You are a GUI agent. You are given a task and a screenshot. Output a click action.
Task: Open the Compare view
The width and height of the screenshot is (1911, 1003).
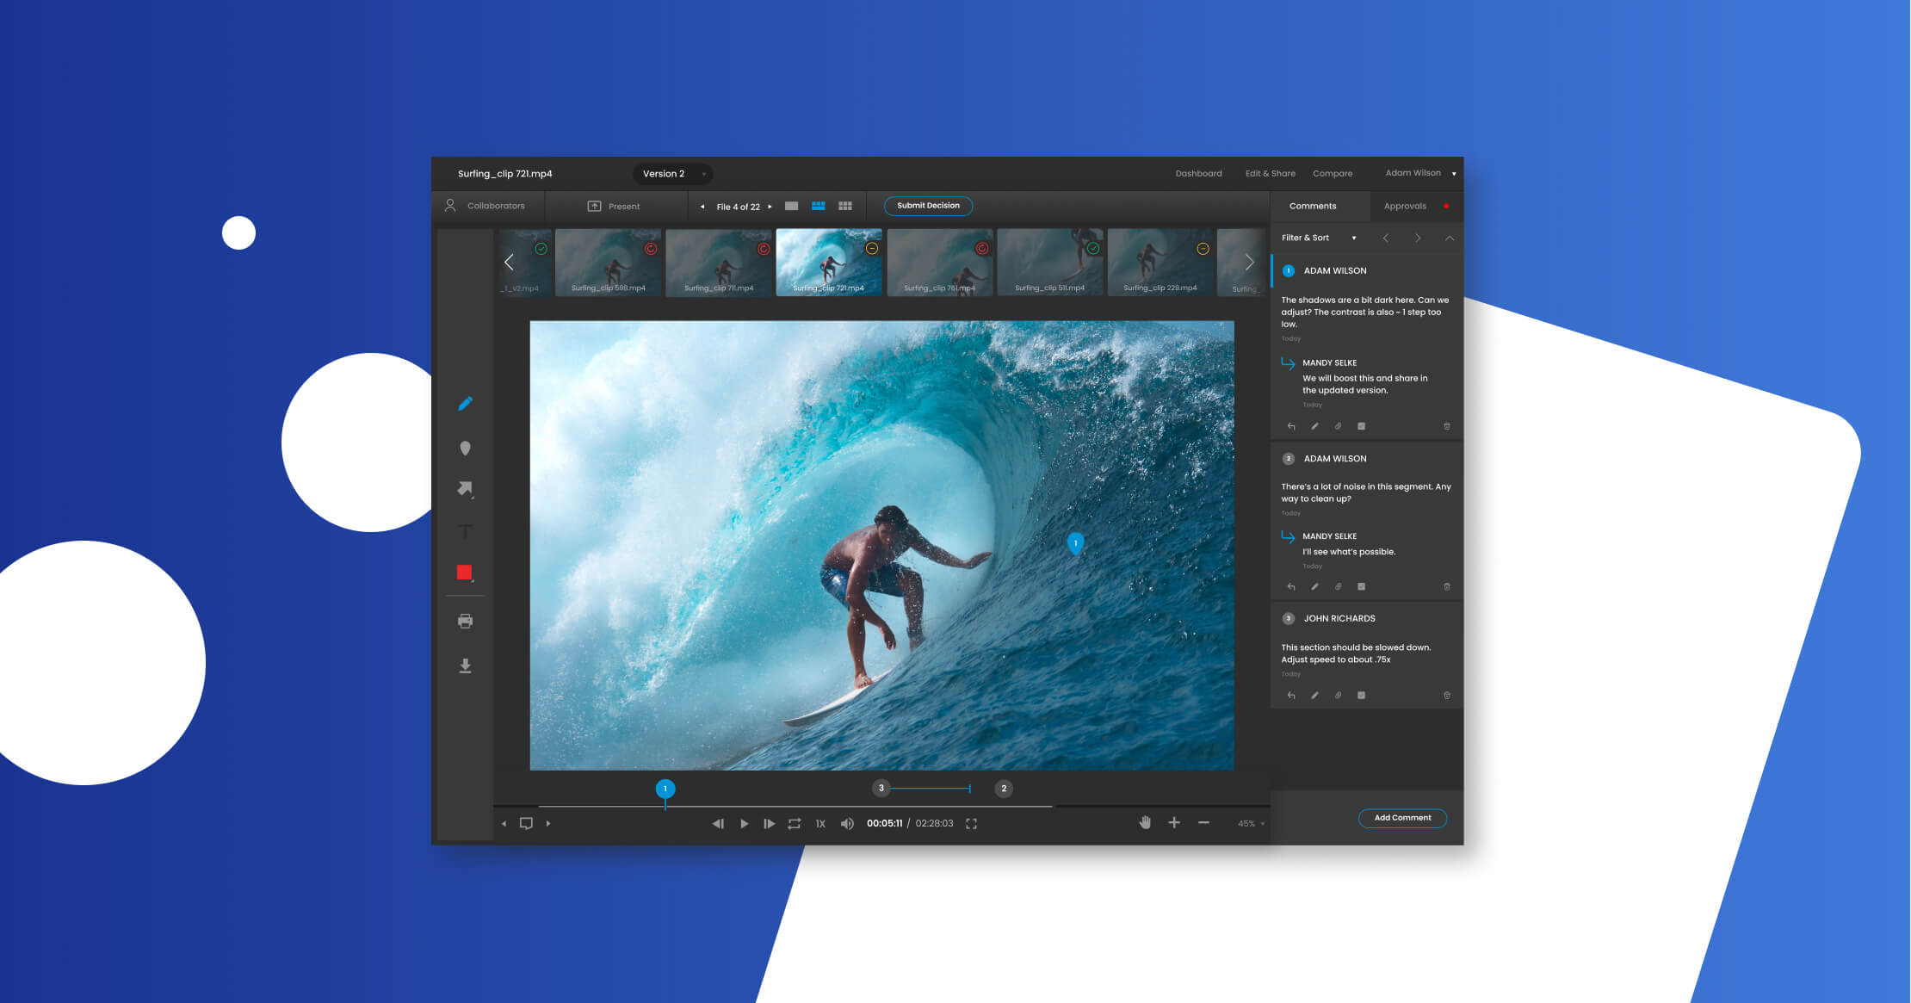click(x=1333, y=173)
